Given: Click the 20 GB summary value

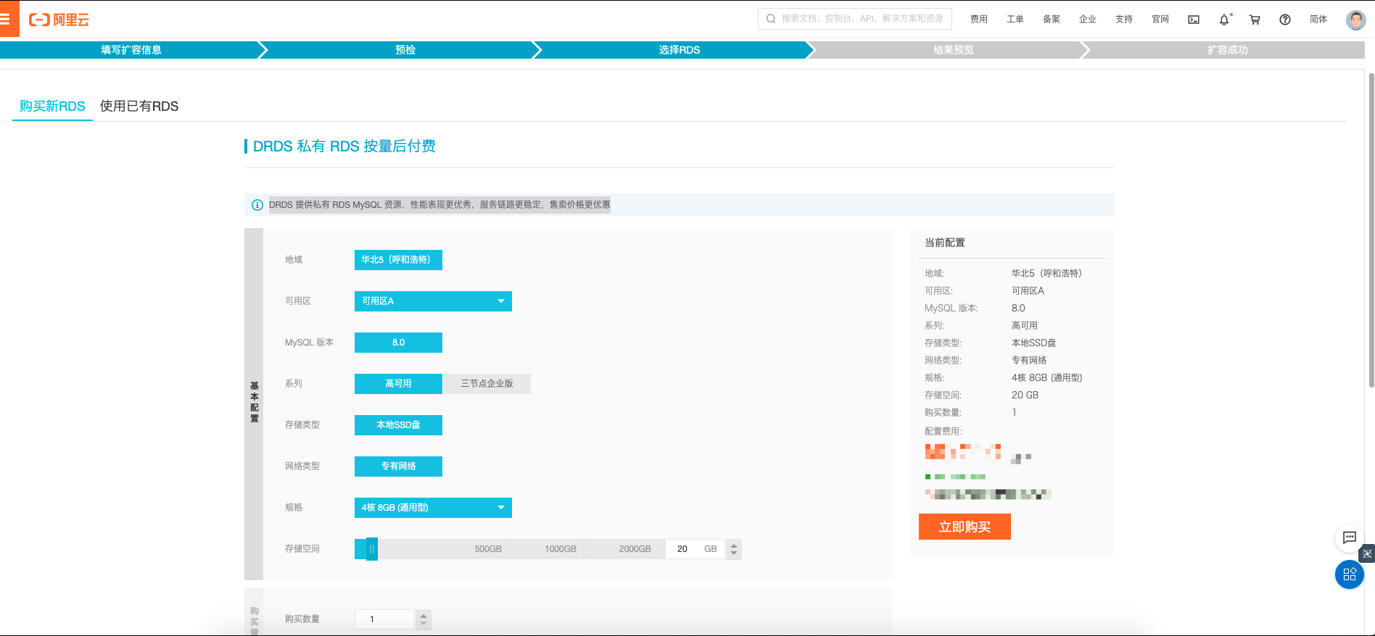Looking at the screenshot, I should [1025, 396].
